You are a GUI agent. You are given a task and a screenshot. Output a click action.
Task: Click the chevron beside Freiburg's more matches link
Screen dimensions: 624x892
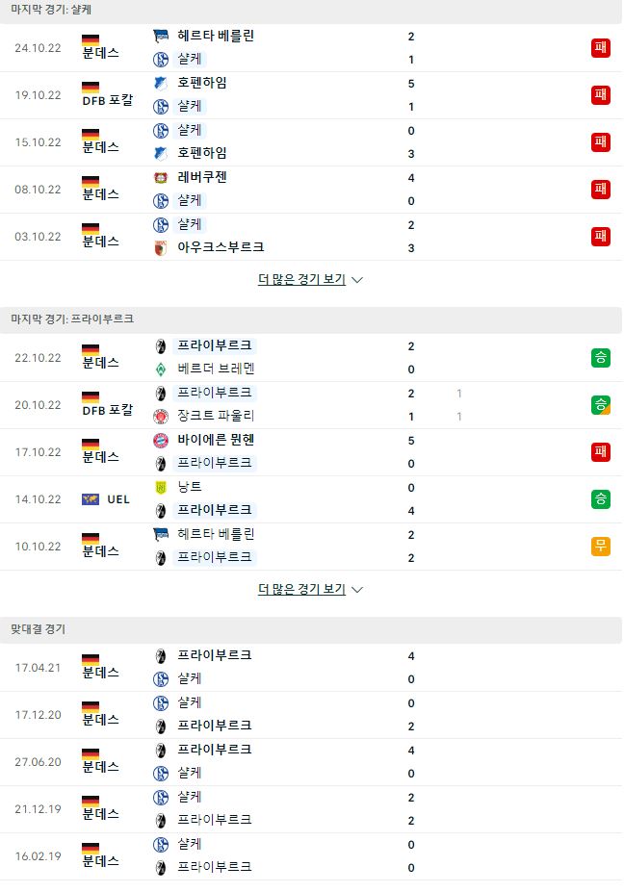pos(357,590)
